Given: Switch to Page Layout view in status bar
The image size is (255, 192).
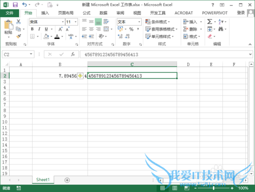Looking at the screenshot, I should [x=174, y=188].
